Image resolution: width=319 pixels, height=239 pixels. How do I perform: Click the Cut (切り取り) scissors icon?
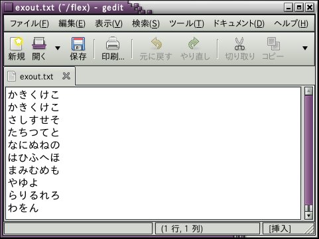(x=239, y=44)
